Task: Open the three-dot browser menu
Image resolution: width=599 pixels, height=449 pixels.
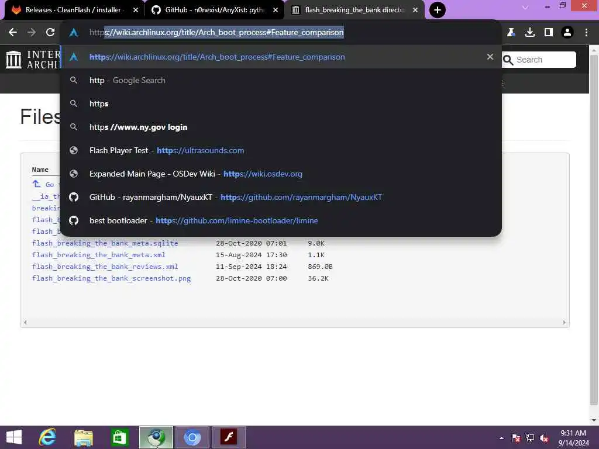Action: point(586,33)
